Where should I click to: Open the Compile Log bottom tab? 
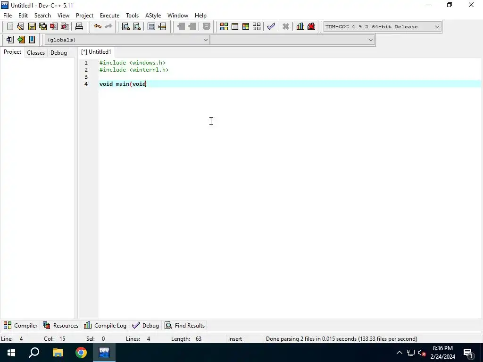coord(105,325)
